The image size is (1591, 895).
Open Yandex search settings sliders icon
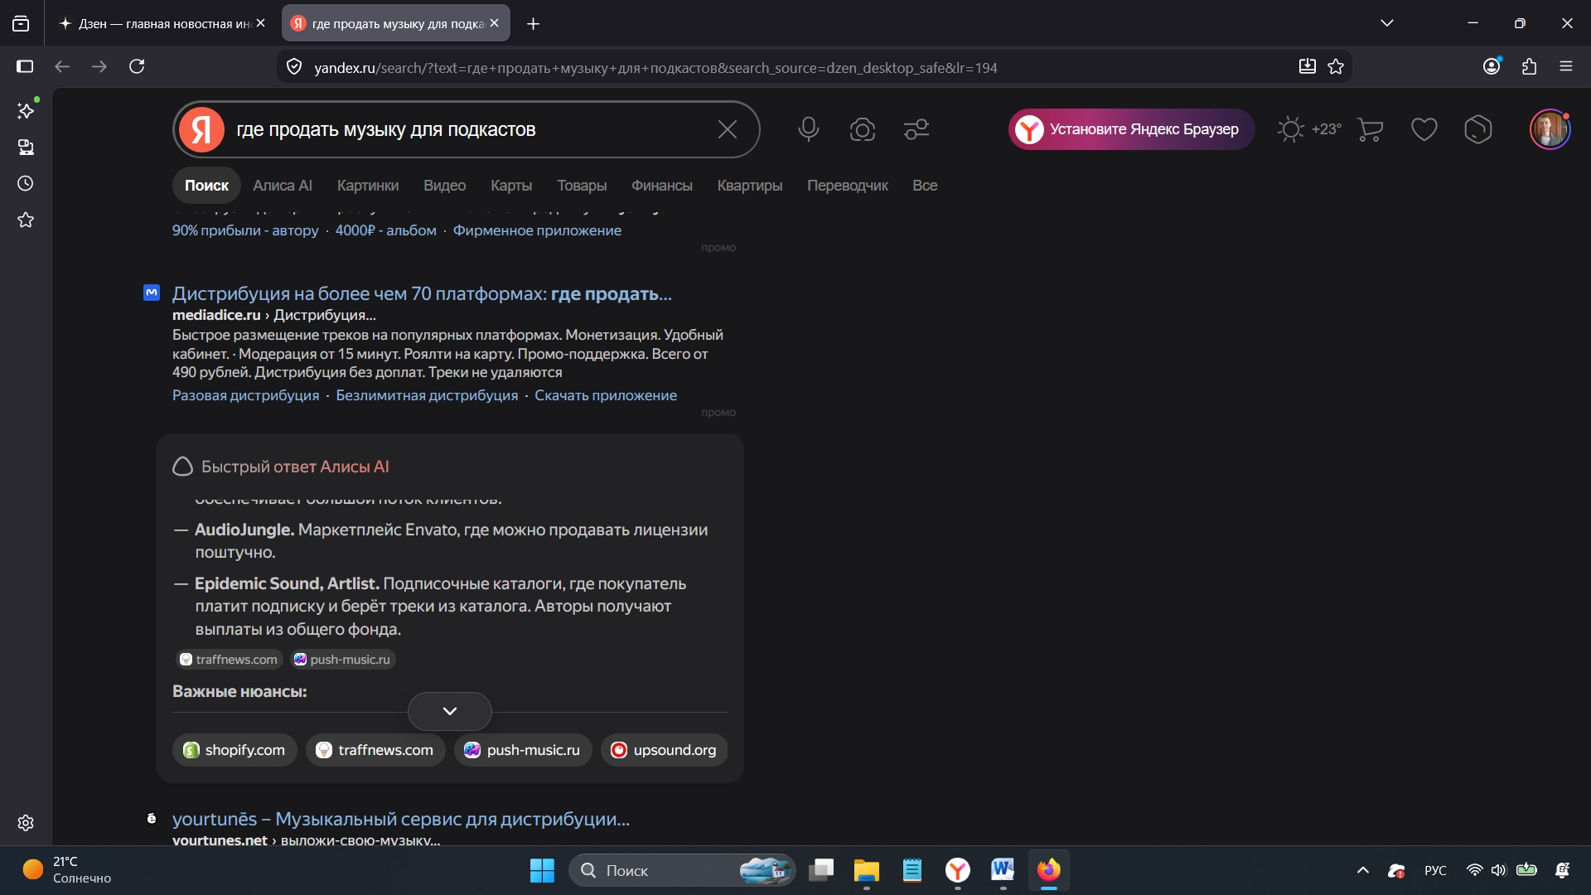(916, 129)
